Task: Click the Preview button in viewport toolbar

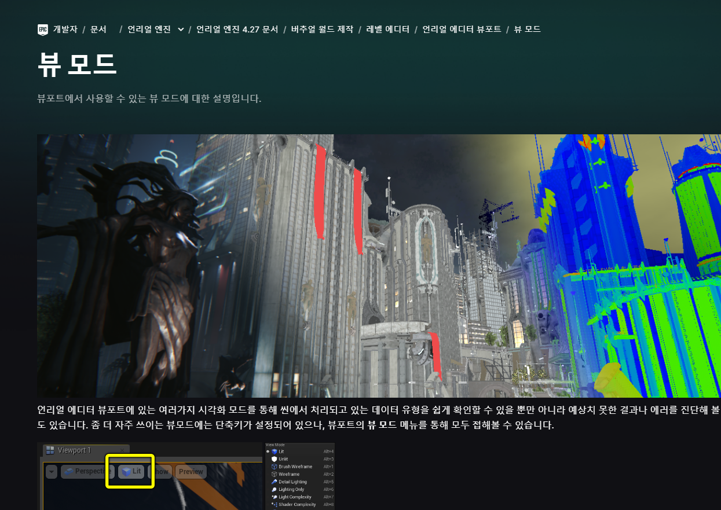Action: 191,472
